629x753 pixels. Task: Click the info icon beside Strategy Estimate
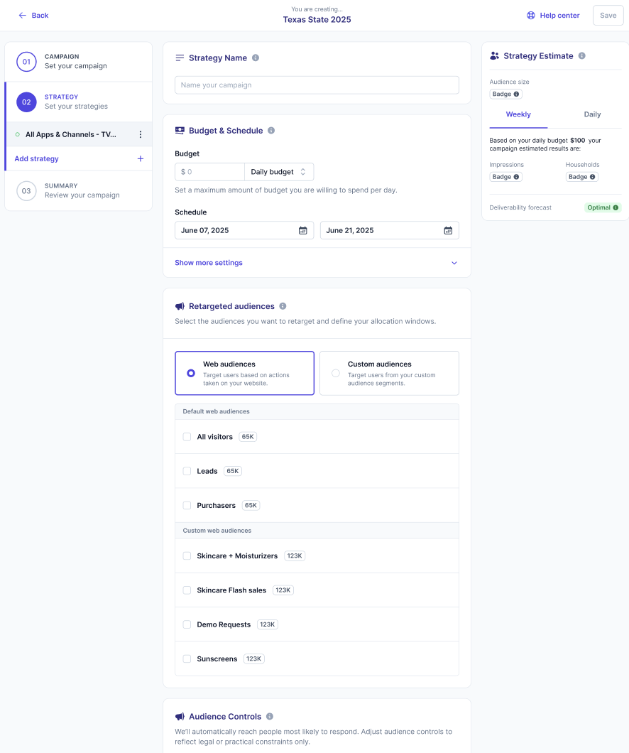[x=581, y=56]
